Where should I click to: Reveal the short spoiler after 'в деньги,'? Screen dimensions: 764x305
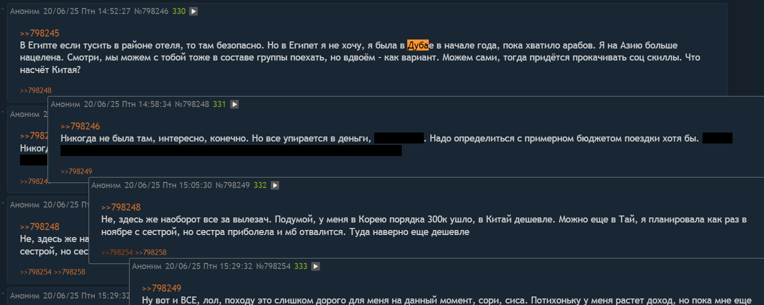(x=399, y=138)
